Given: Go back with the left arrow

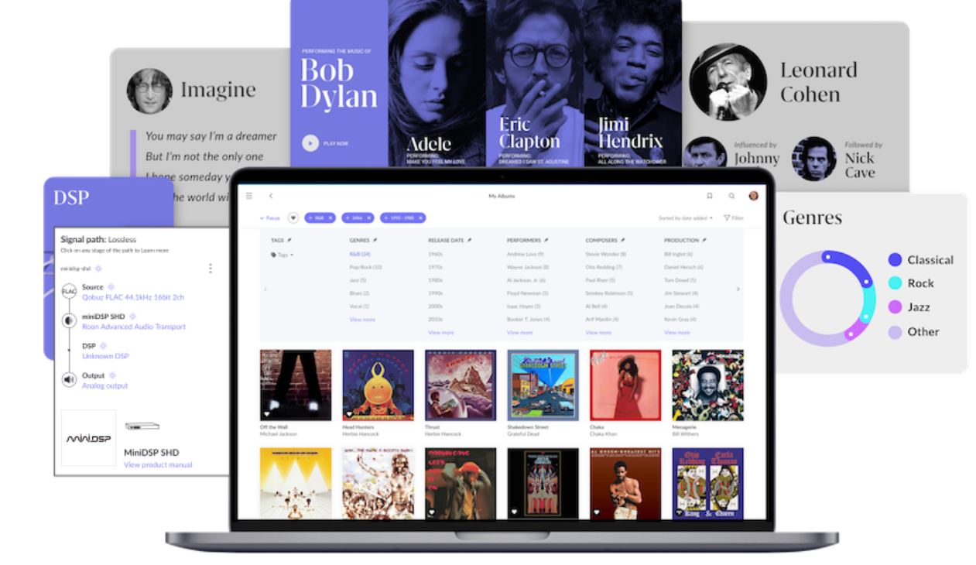Looking at the screenshot, I should click(x=271, y=196).
